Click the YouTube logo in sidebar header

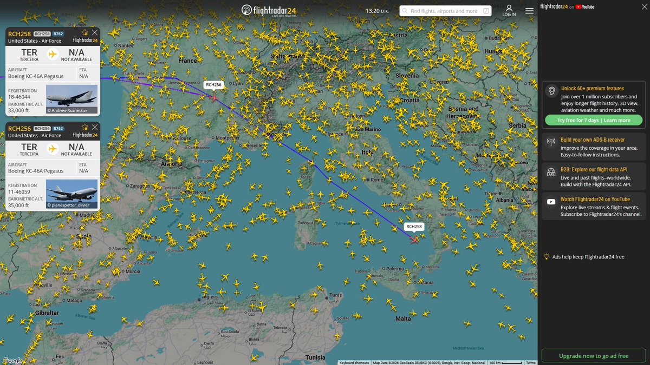[x=585, y=6]
